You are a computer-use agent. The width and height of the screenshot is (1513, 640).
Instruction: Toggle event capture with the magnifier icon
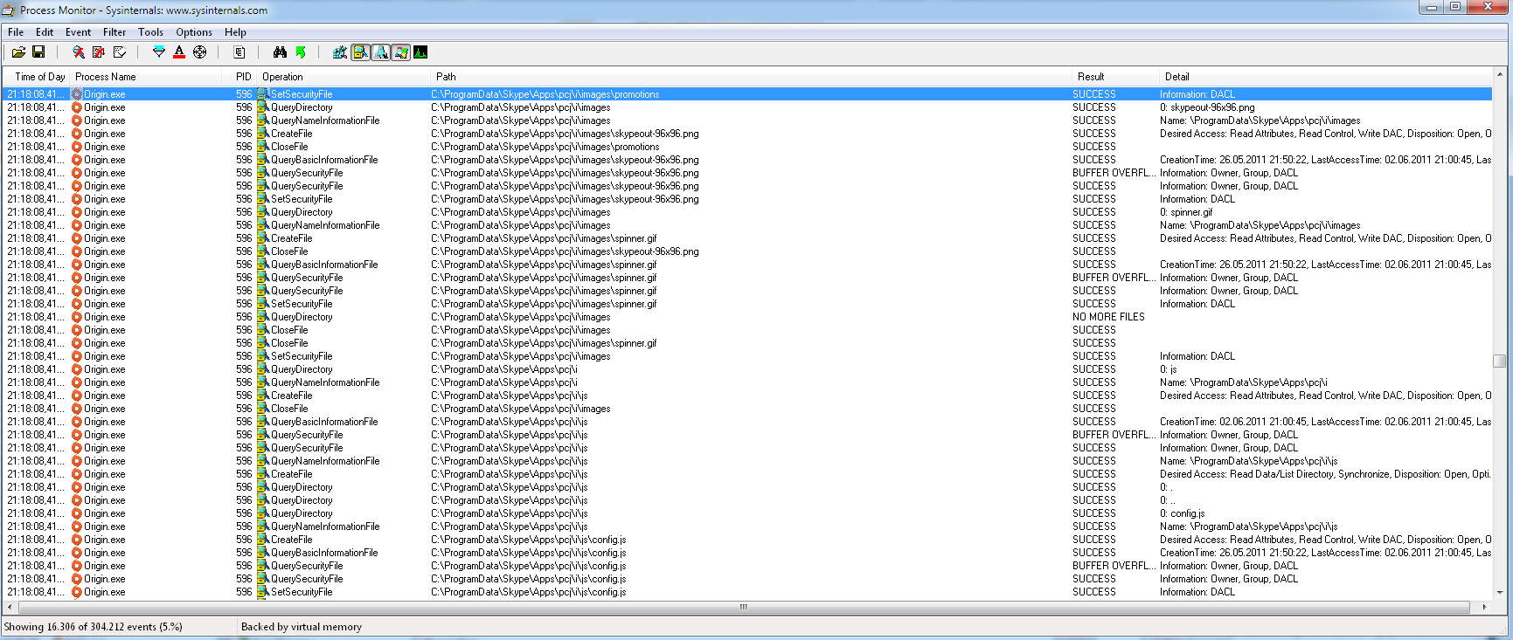pyautogui.click(x=78, y=52)
